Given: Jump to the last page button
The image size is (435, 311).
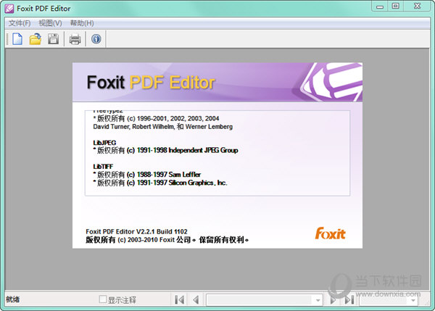Looking at the screenshot, I should tap(349, 299).
